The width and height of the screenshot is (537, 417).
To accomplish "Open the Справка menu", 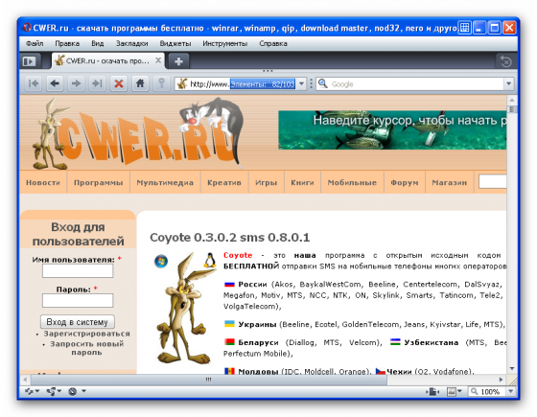I will pyautogui.click(x=273, y=44).
